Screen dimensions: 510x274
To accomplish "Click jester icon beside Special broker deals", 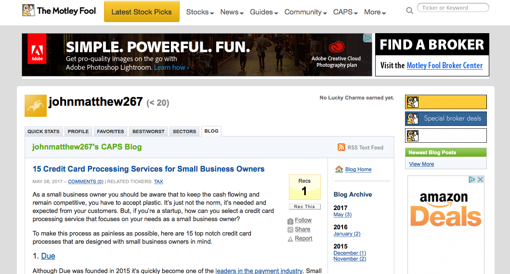I will pyautogui.click(x=413, y=119).
